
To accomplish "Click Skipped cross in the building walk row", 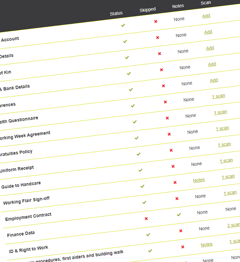I will (x=183, y=247).
